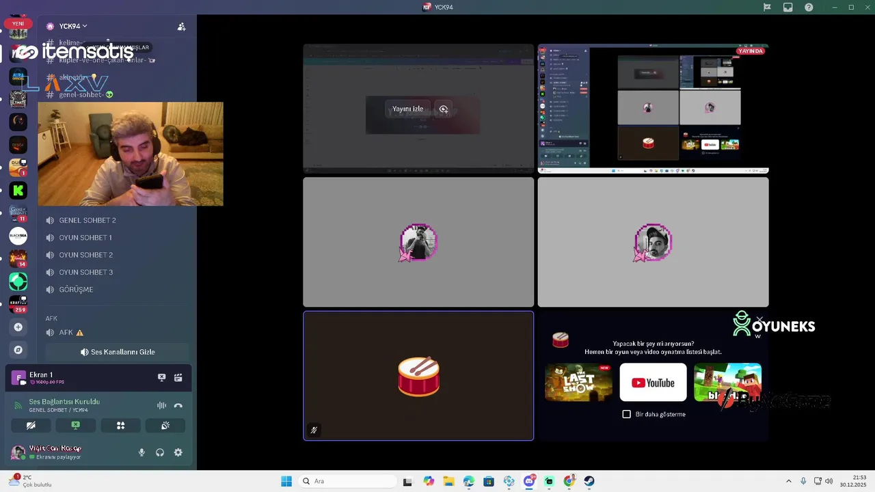Click the Yayını İzle button
875x492 pixels.
pyautogui.click(x=407, y=109)
